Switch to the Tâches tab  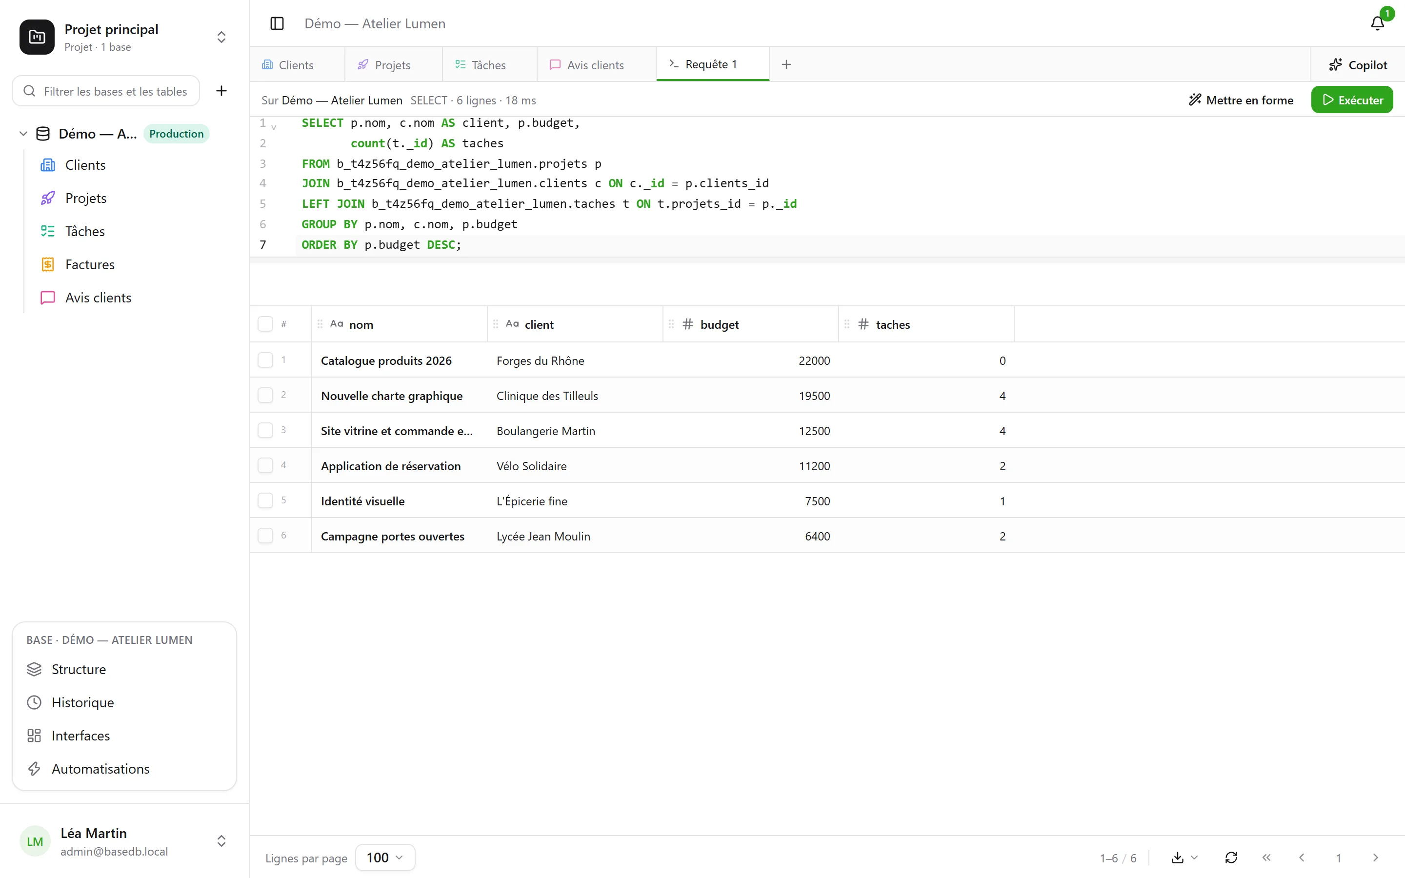click(489, 64)
